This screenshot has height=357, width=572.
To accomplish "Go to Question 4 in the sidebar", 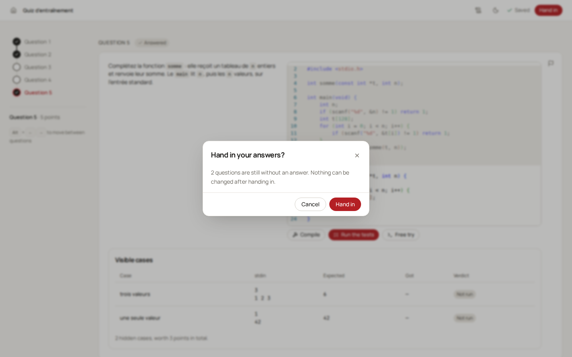I will [32, 80].
